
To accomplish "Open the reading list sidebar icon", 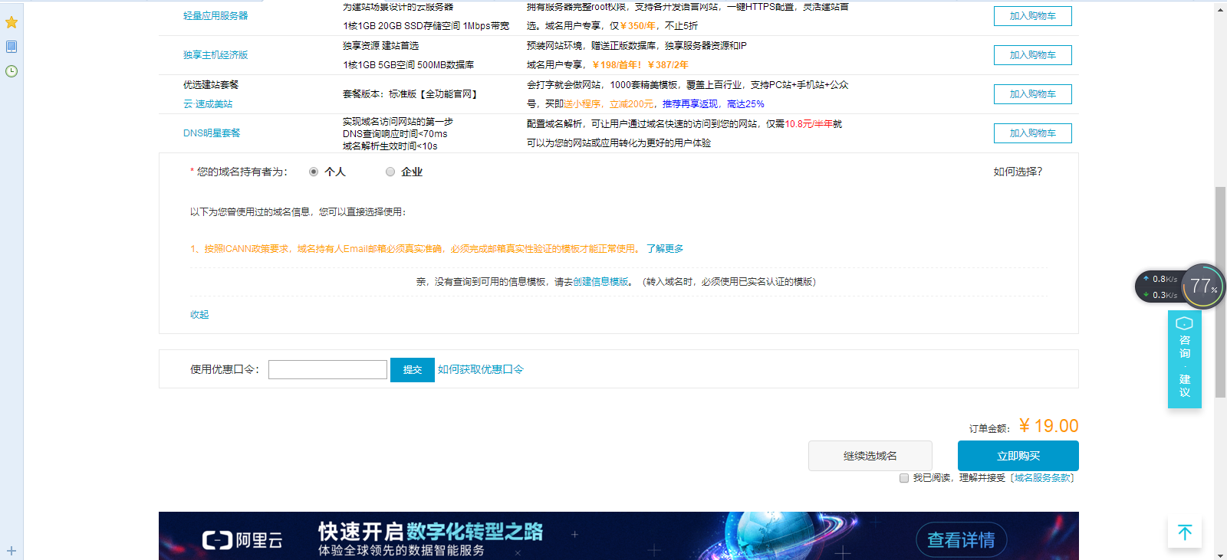I will click(x=12, y=47).
